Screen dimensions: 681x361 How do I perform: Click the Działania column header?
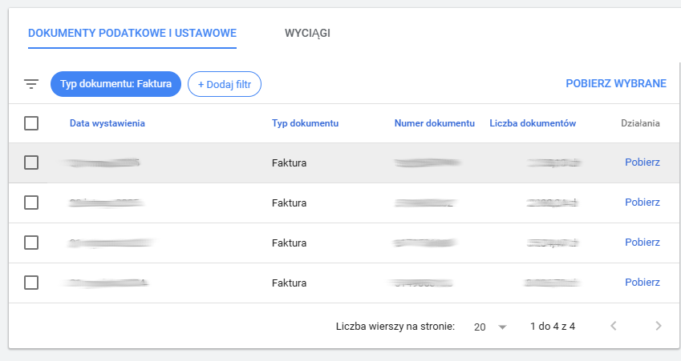(640, 123)
